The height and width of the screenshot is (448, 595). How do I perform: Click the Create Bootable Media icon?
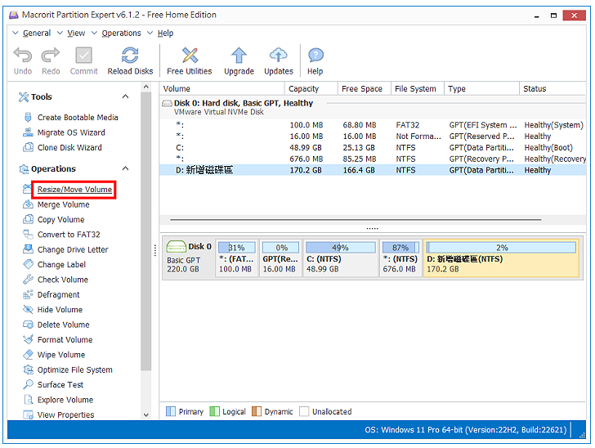28,117
